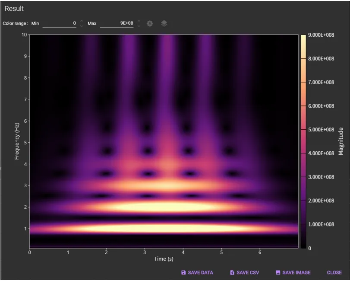
Task: Increase the Min color range value
Action: tap(82, 21)
